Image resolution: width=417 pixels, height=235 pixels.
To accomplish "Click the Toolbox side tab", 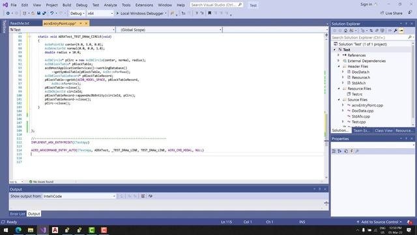I will [x=5, y=27].
